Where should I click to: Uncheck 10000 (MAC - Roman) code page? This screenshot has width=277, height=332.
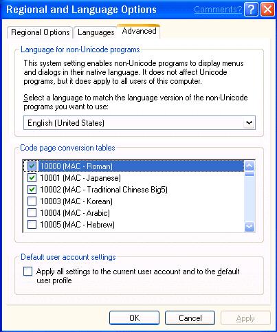32,166
